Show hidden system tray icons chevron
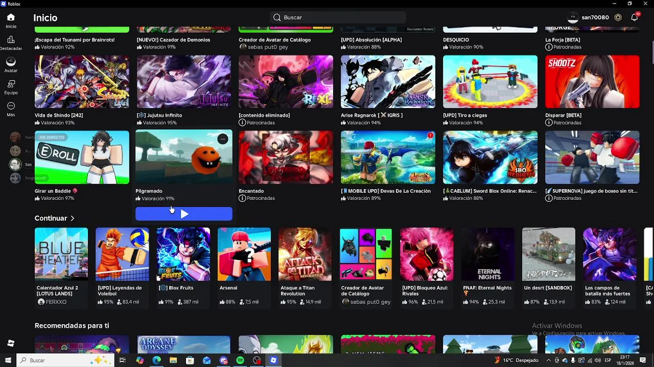The height and width of the screenshot is (367, 654). click(x=549, y=360)
